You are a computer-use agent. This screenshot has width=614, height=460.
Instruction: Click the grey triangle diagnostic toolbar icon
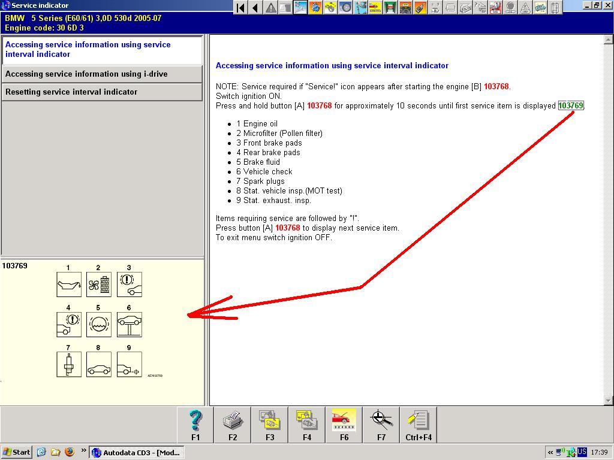(525, 7)
